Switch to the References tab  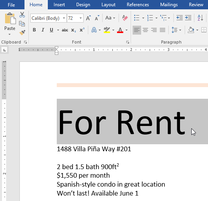point(138,5)
